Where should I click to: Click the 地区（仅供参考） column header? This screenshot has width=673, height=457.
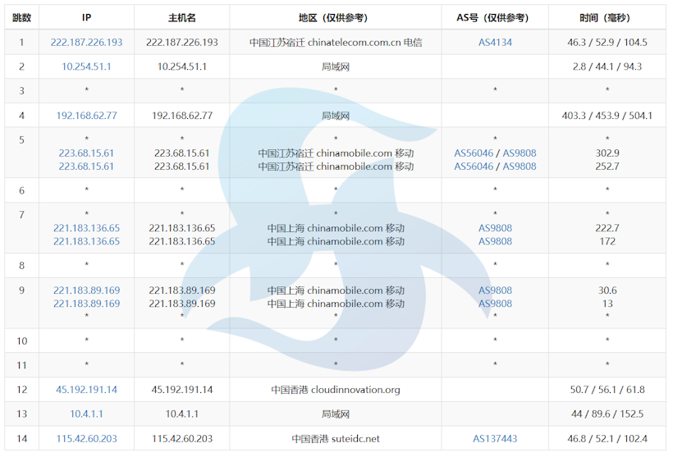coord(336,17)
